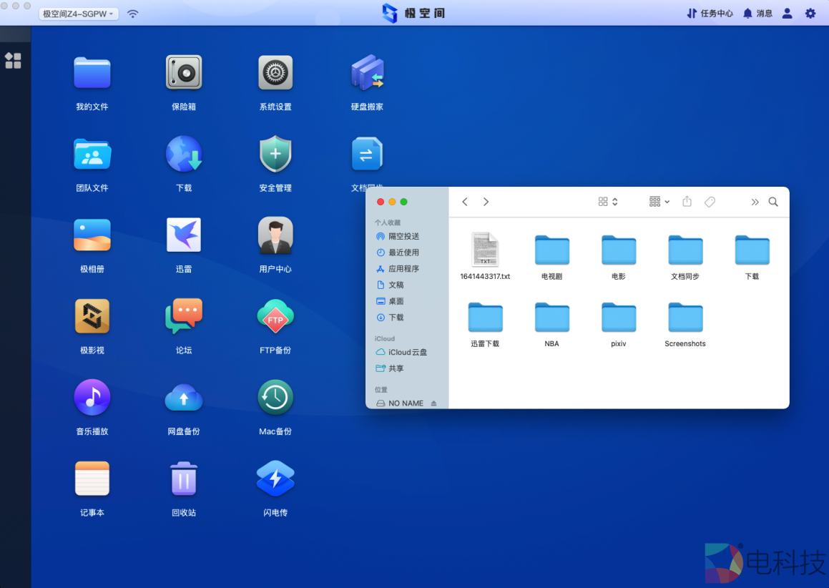This screenshot has height=588, width=829.
Task: Select 最近使用 in Finder sidebar
Action: pos(405,253)
